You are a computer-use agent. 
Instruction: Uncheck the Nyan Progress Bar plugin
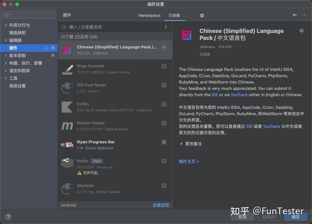164,142
